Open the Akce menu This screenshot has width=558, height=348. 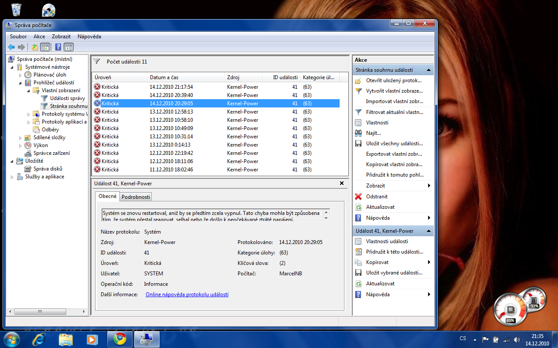(x=39, y=37)
